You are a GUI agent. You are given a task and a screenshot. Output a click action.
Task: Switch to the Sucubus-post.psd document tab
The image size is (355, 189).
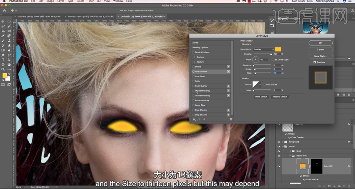(90, 16)
